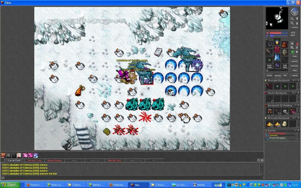Image resolution: width=301 pixels, height=188 pixels.
Task: Click the dark red wand in Brocade Backpack
Action: coord(270,86)
